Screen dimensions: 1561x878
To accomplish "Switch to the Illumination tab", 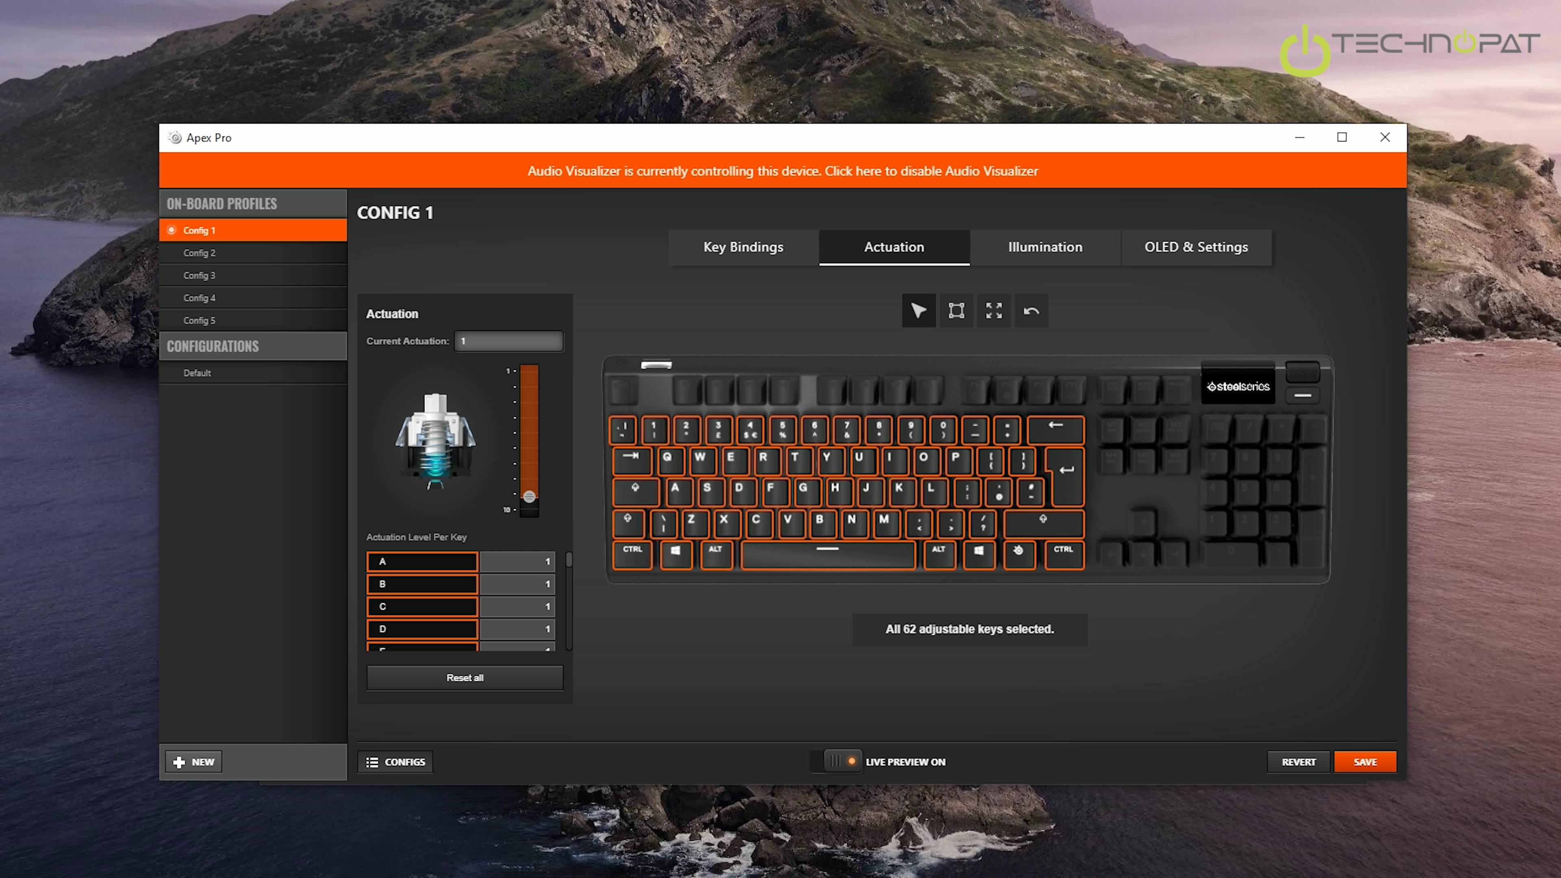I will click(x=1045, y=247).
